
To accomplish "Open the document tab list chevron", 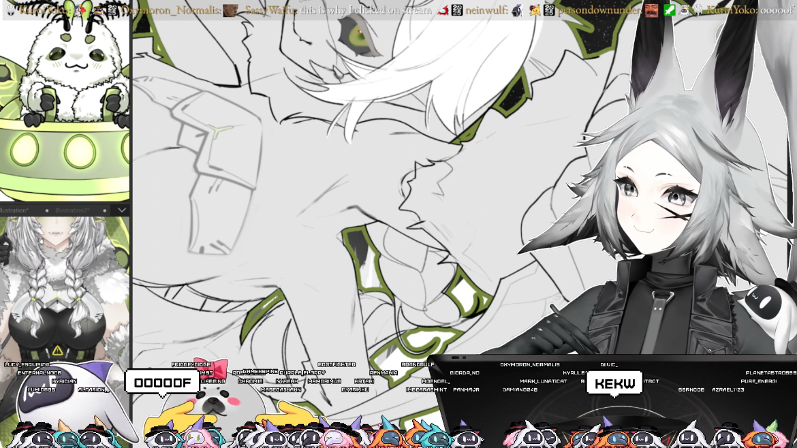I will click(122, 210).
